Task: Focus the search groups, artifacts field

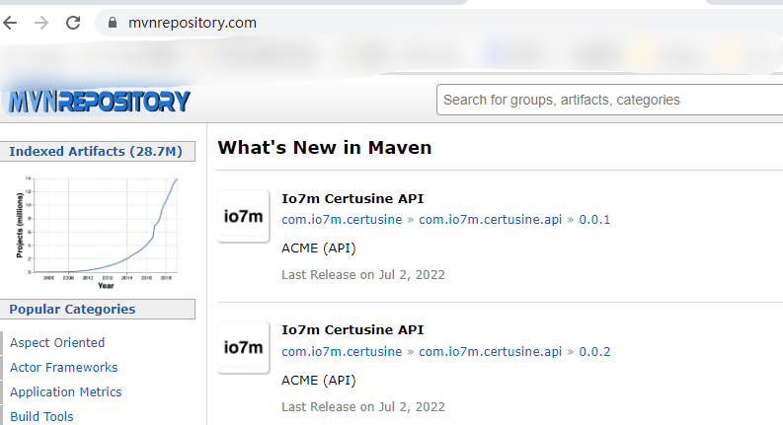Action: [610, 100]
